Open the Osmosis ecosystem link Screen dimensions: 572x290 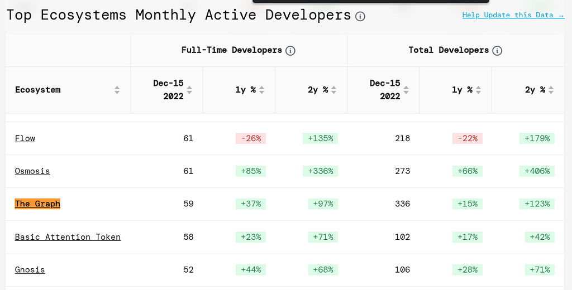click(32, 171)
